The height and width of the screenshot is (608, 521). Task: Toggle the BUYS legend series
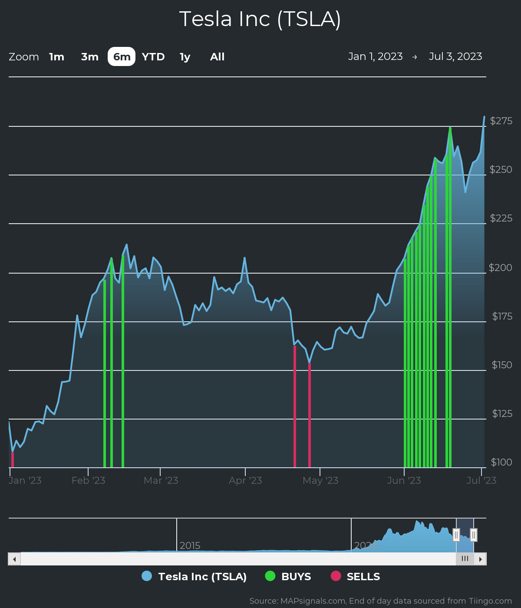(288, 576)
